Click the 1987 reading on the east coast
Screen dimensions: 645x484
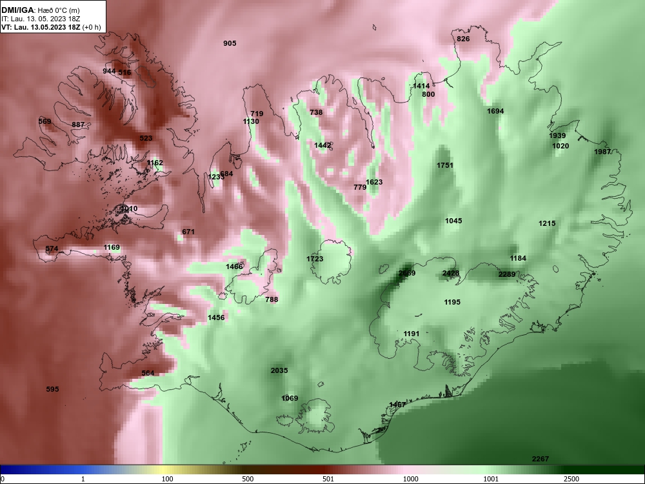point(602,152)
